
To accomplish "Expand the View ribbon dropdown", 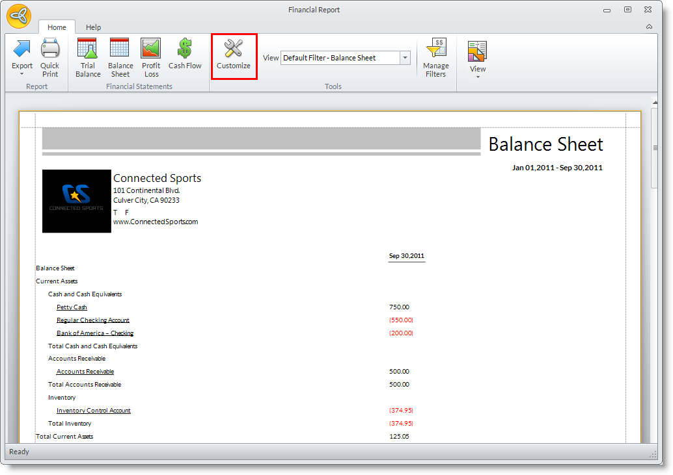I will click(478, 58).
